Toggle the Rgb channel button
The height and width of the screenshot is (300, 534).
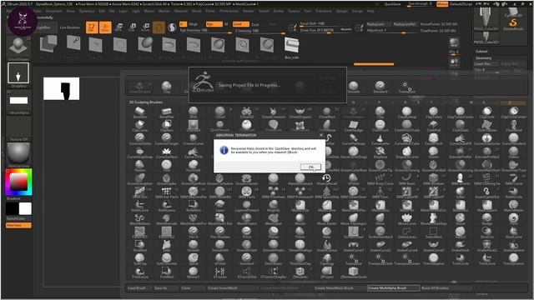(x=214, y=24)
